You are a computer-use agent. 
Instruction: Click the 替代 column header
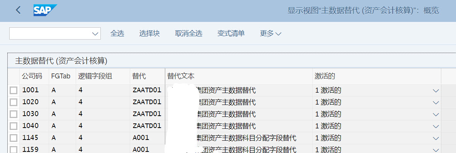[147, 76]
